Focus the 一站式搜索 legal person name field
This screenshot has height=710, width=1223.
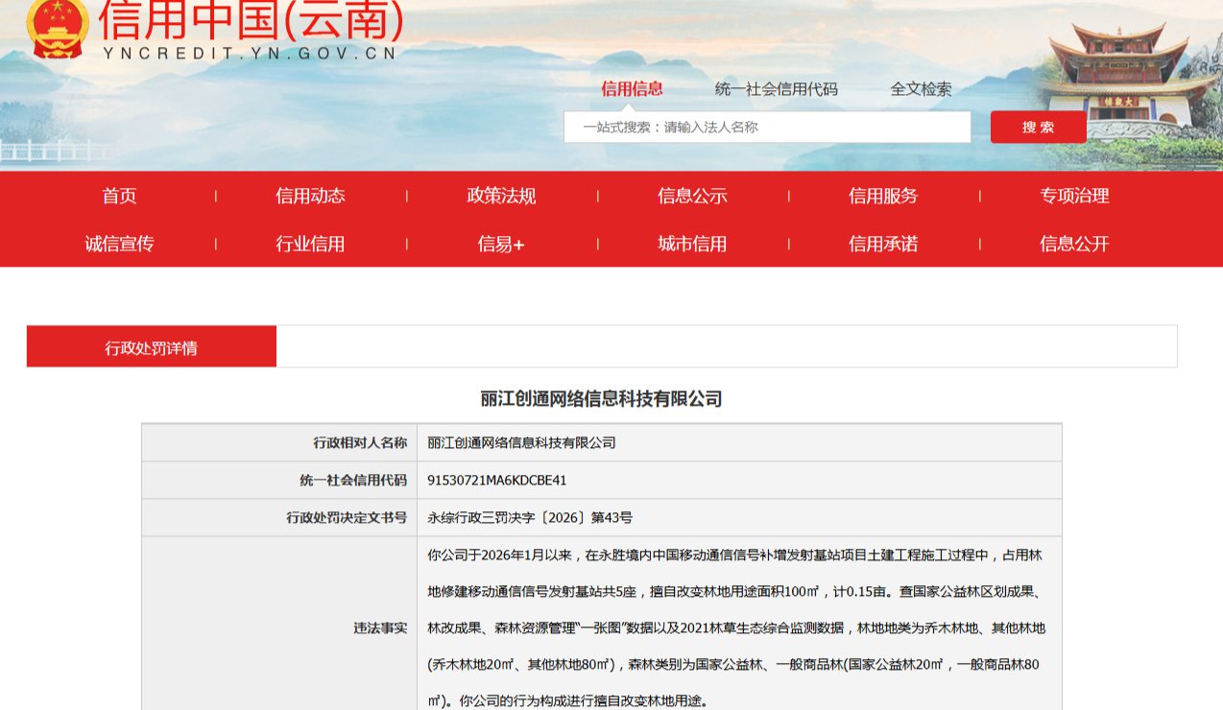(767, 127)
